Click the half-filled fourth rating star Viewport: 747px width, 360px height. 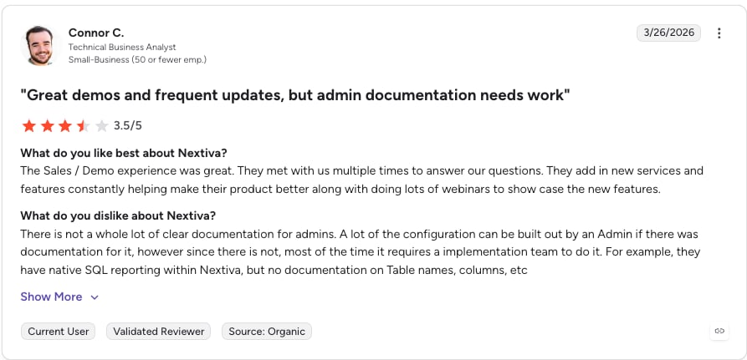(x=84, y=126)
